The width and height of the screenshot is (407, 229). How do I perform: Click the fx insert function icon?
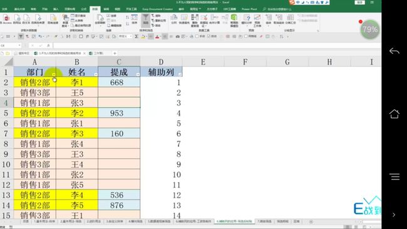click(48, 46)
